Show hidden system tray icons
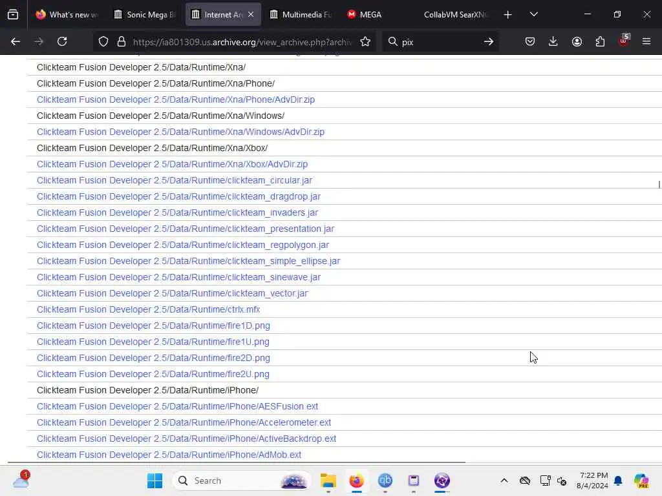This screenshot has width=662, height=496. [504, 480]
